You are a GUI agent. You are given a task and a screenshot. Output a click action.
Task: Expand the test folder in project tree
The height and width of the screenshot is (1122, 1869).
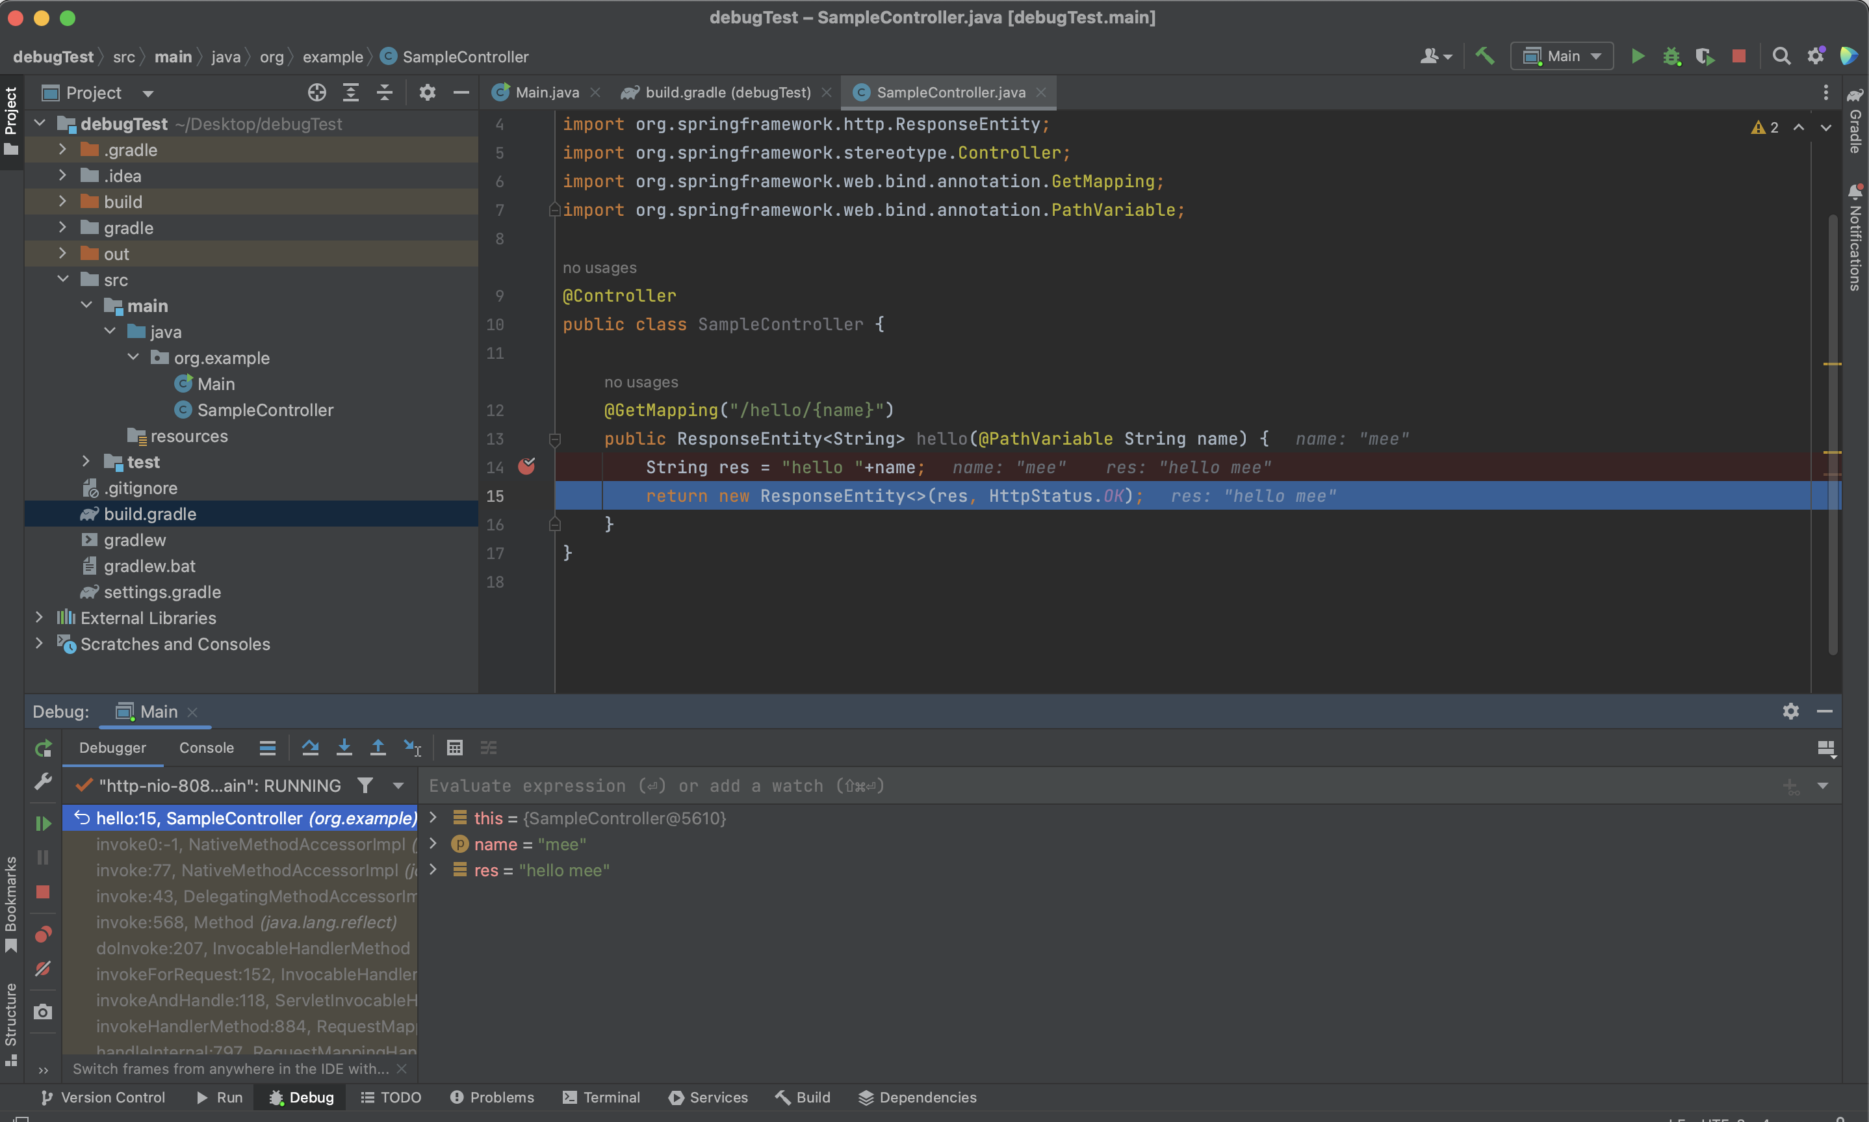point(86,461)
